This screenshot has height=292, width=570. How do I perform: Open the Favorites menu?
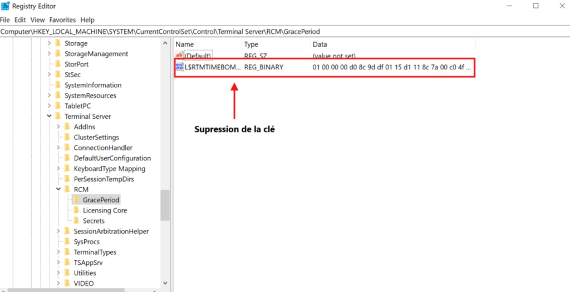(x=62, y=20)
